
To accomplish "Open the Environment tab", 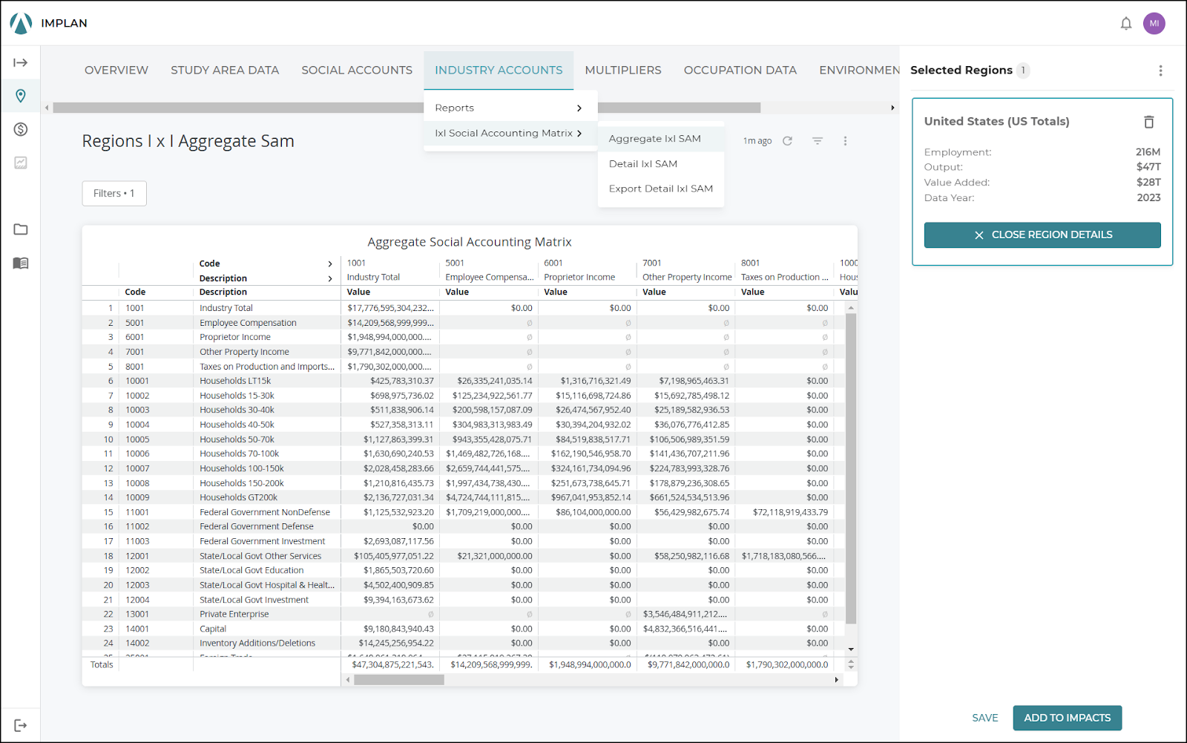I will pyautogui.click(x=859, y=70).
